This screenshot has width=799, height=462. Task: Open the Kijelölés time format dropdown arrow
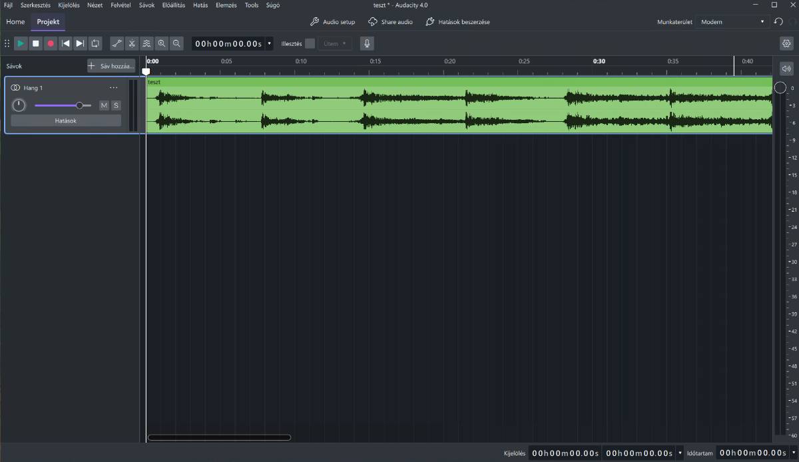680,453
